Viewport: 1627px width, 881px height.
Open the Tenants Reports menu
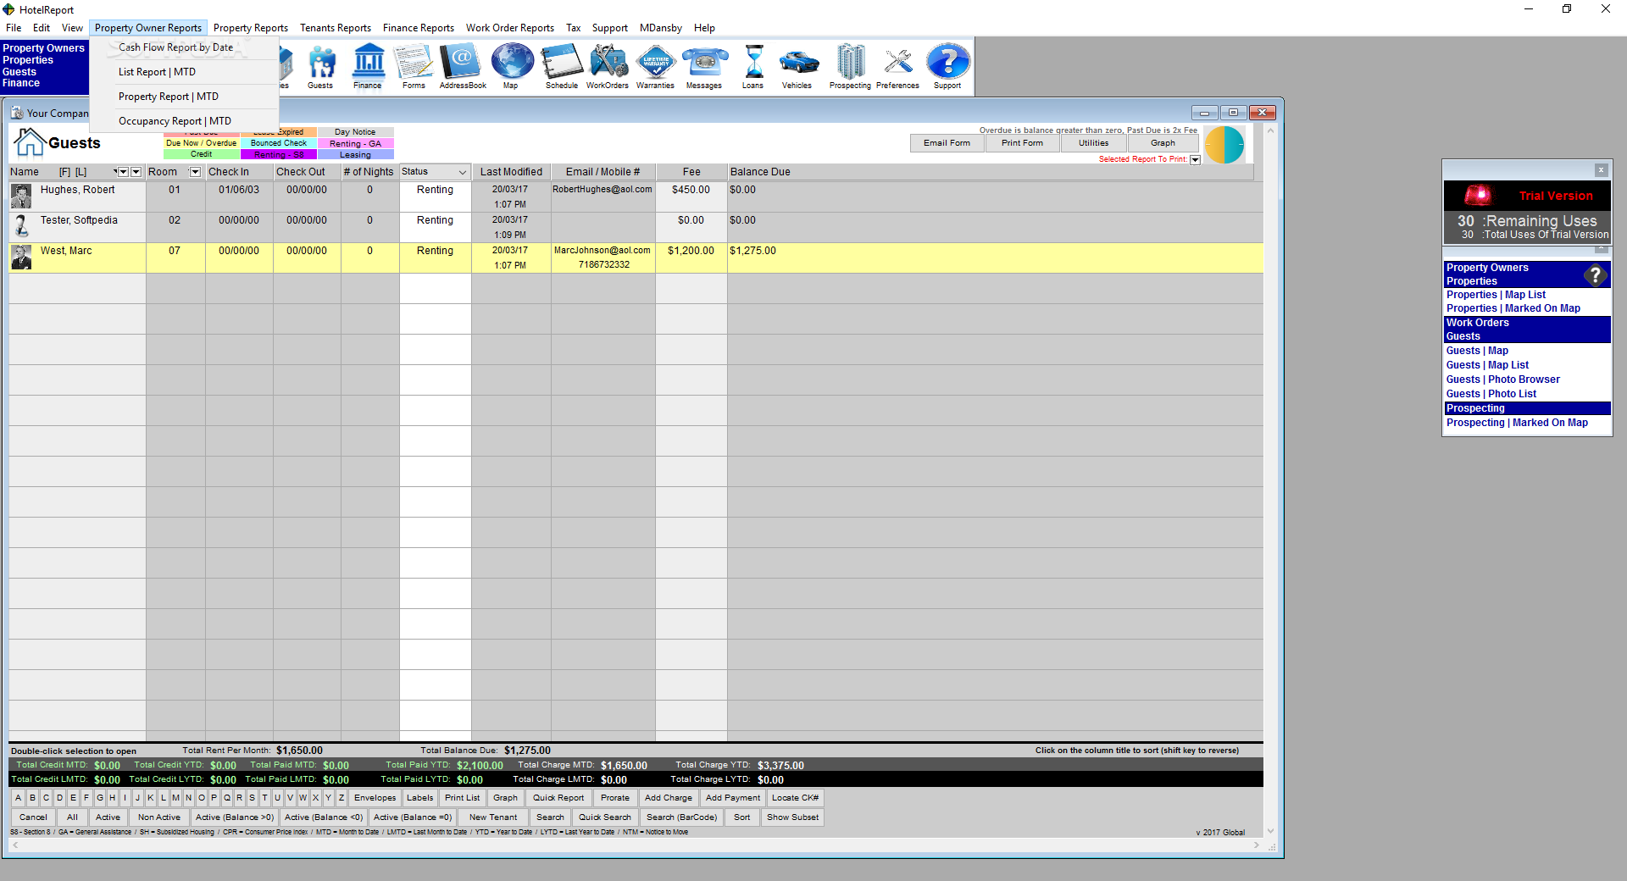pos(336,28)
